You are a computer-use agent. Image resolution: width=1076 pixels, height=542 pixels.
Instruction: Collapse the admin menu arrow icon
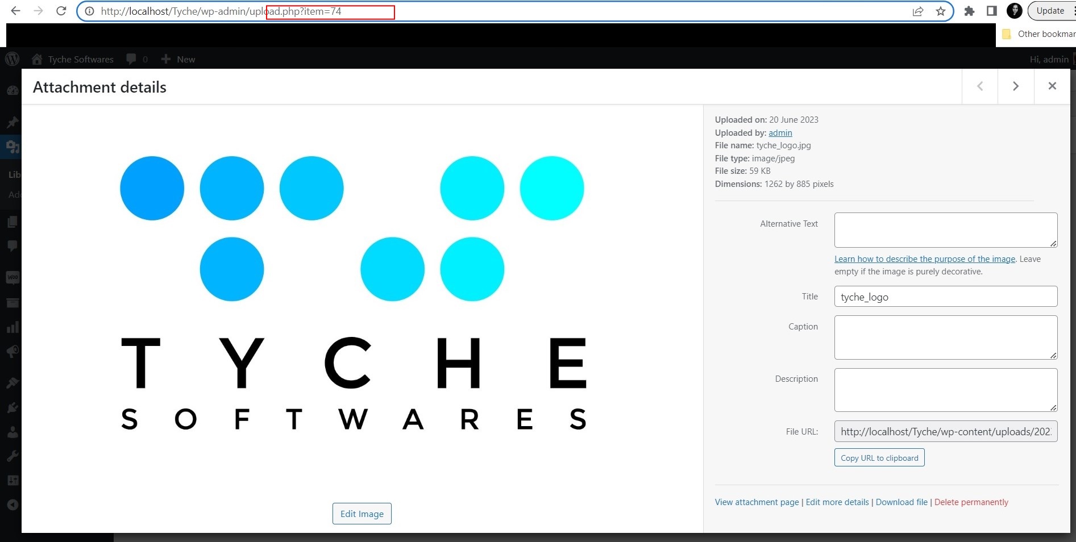click(12, 505)
